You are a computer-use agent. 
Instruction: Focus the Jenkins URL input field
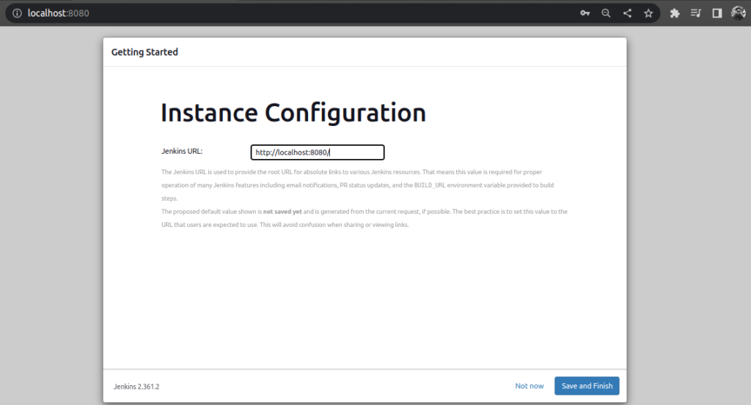[x=318, y=152]
